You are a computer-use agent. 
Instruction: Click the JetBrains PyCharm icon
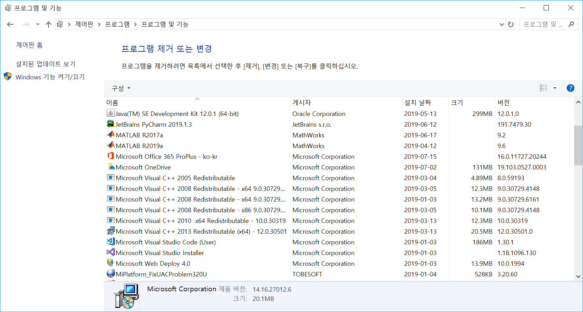click(110, 124)
